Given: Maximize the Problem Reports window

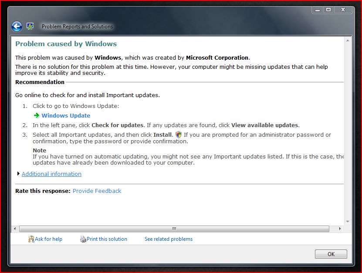Looking at the screenshot, I should pyautogui.click(x=328, y=10).
